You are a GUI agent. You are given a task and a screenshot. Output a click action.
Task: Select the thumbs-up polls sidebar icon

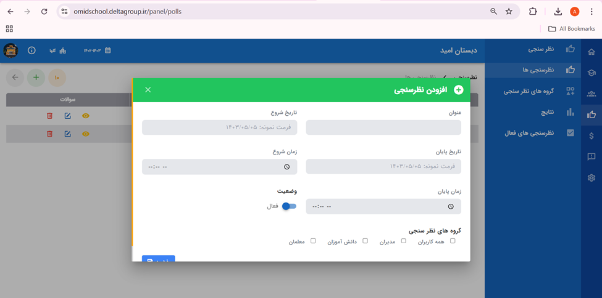coord(592,114)
